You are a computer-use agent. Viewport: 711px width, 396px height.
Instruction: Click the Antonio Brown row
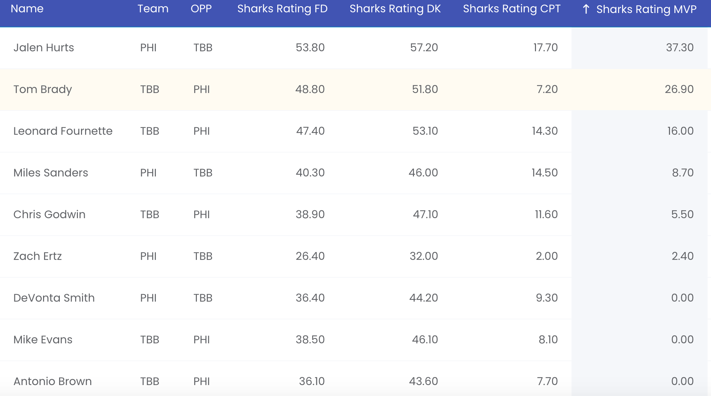click(53, 381)
